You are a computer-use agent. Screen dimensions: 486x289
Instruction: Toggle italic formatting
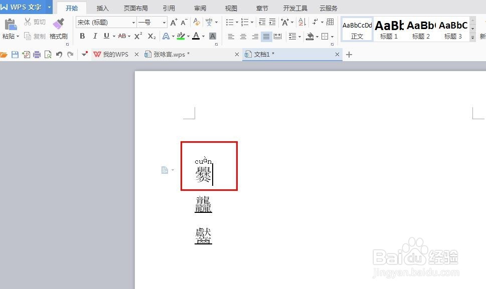(95, 36)
